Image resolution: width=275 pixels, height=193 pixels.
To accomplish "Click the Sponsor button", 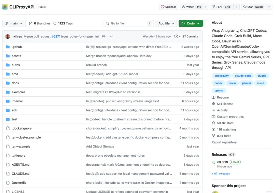I will 168,7.
